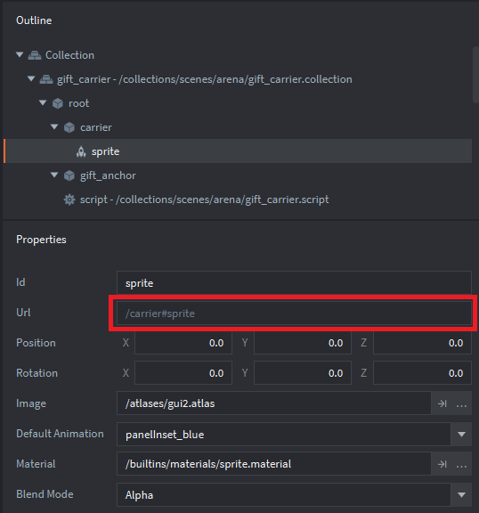Screen dimensions: 479x513
Task: Click the Collection icon in Outline
Action: point(35,55)
